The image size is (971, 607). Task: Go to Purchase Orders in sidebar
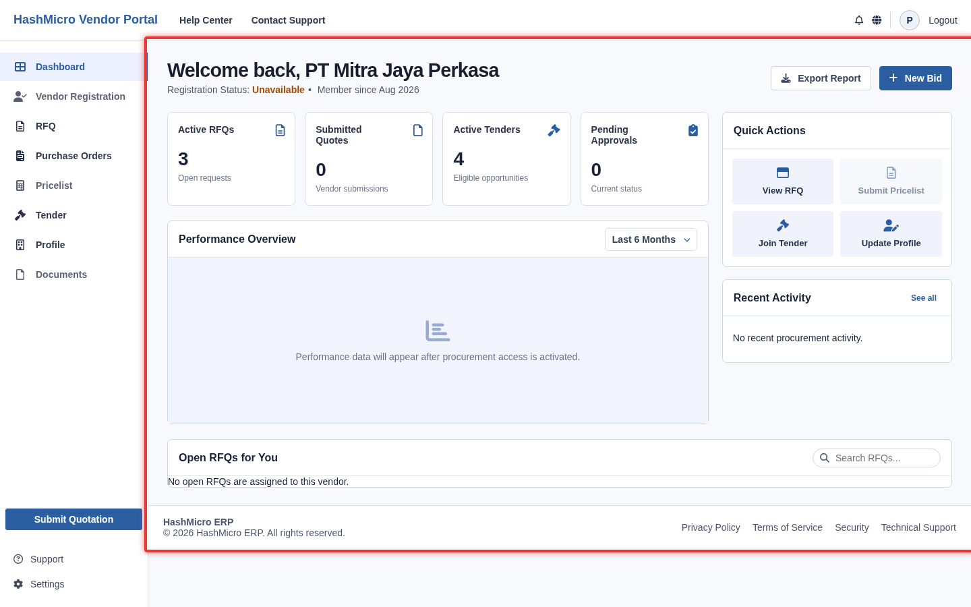pos(73,156)
